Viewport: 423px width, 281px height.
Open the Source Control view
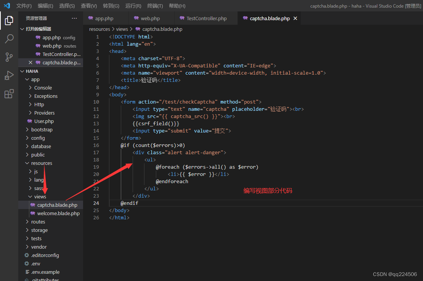pyautogui.click(x=9, y=57)
